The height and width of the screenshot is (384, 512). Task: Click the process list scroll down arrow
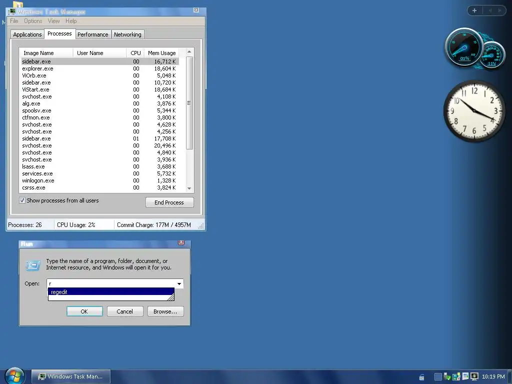[x=189, y=188]
